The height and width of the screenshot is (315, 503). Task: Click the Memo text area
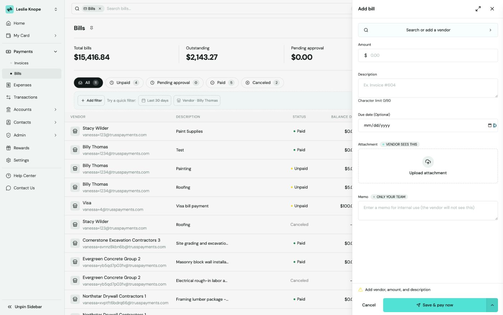click(x=428, y=211)
